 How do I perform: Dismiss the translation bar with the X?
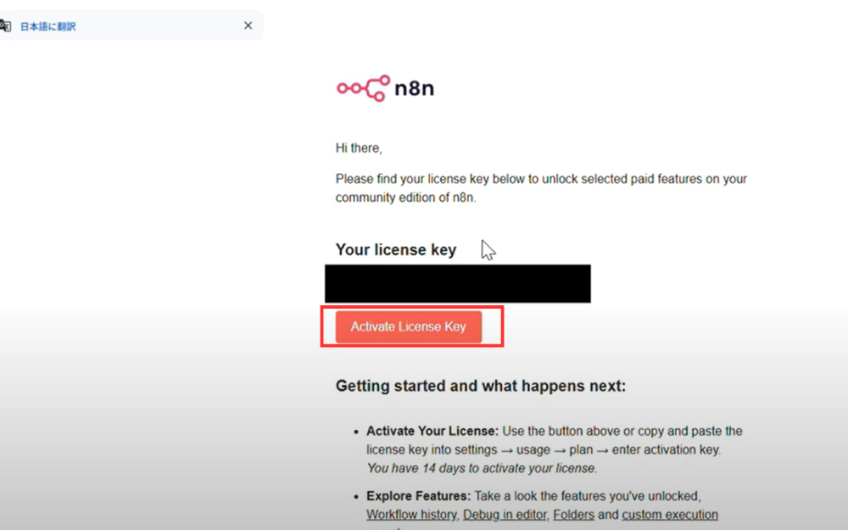(x=248, y=25)
